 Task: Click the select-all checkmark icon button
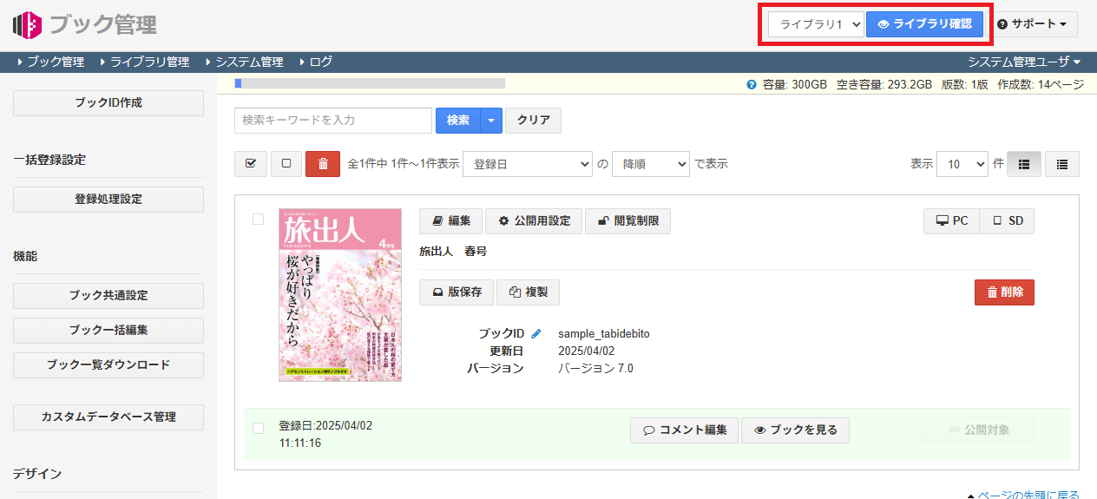click(x=251, y=164)
